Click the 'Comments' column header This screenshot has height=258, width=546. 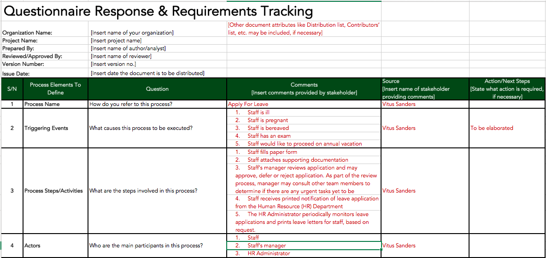coord(304,89)
